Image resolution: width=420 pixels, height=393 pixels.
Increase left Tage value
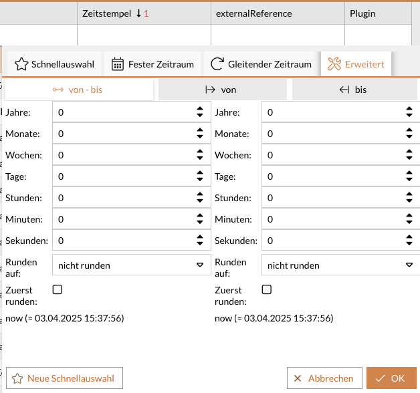point(200,173)
